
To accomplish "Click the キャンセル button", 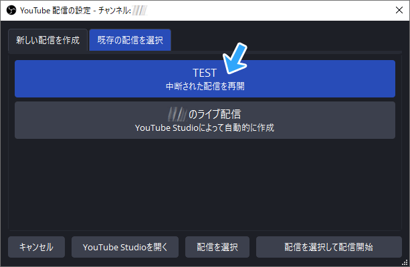I will (36, 247).
